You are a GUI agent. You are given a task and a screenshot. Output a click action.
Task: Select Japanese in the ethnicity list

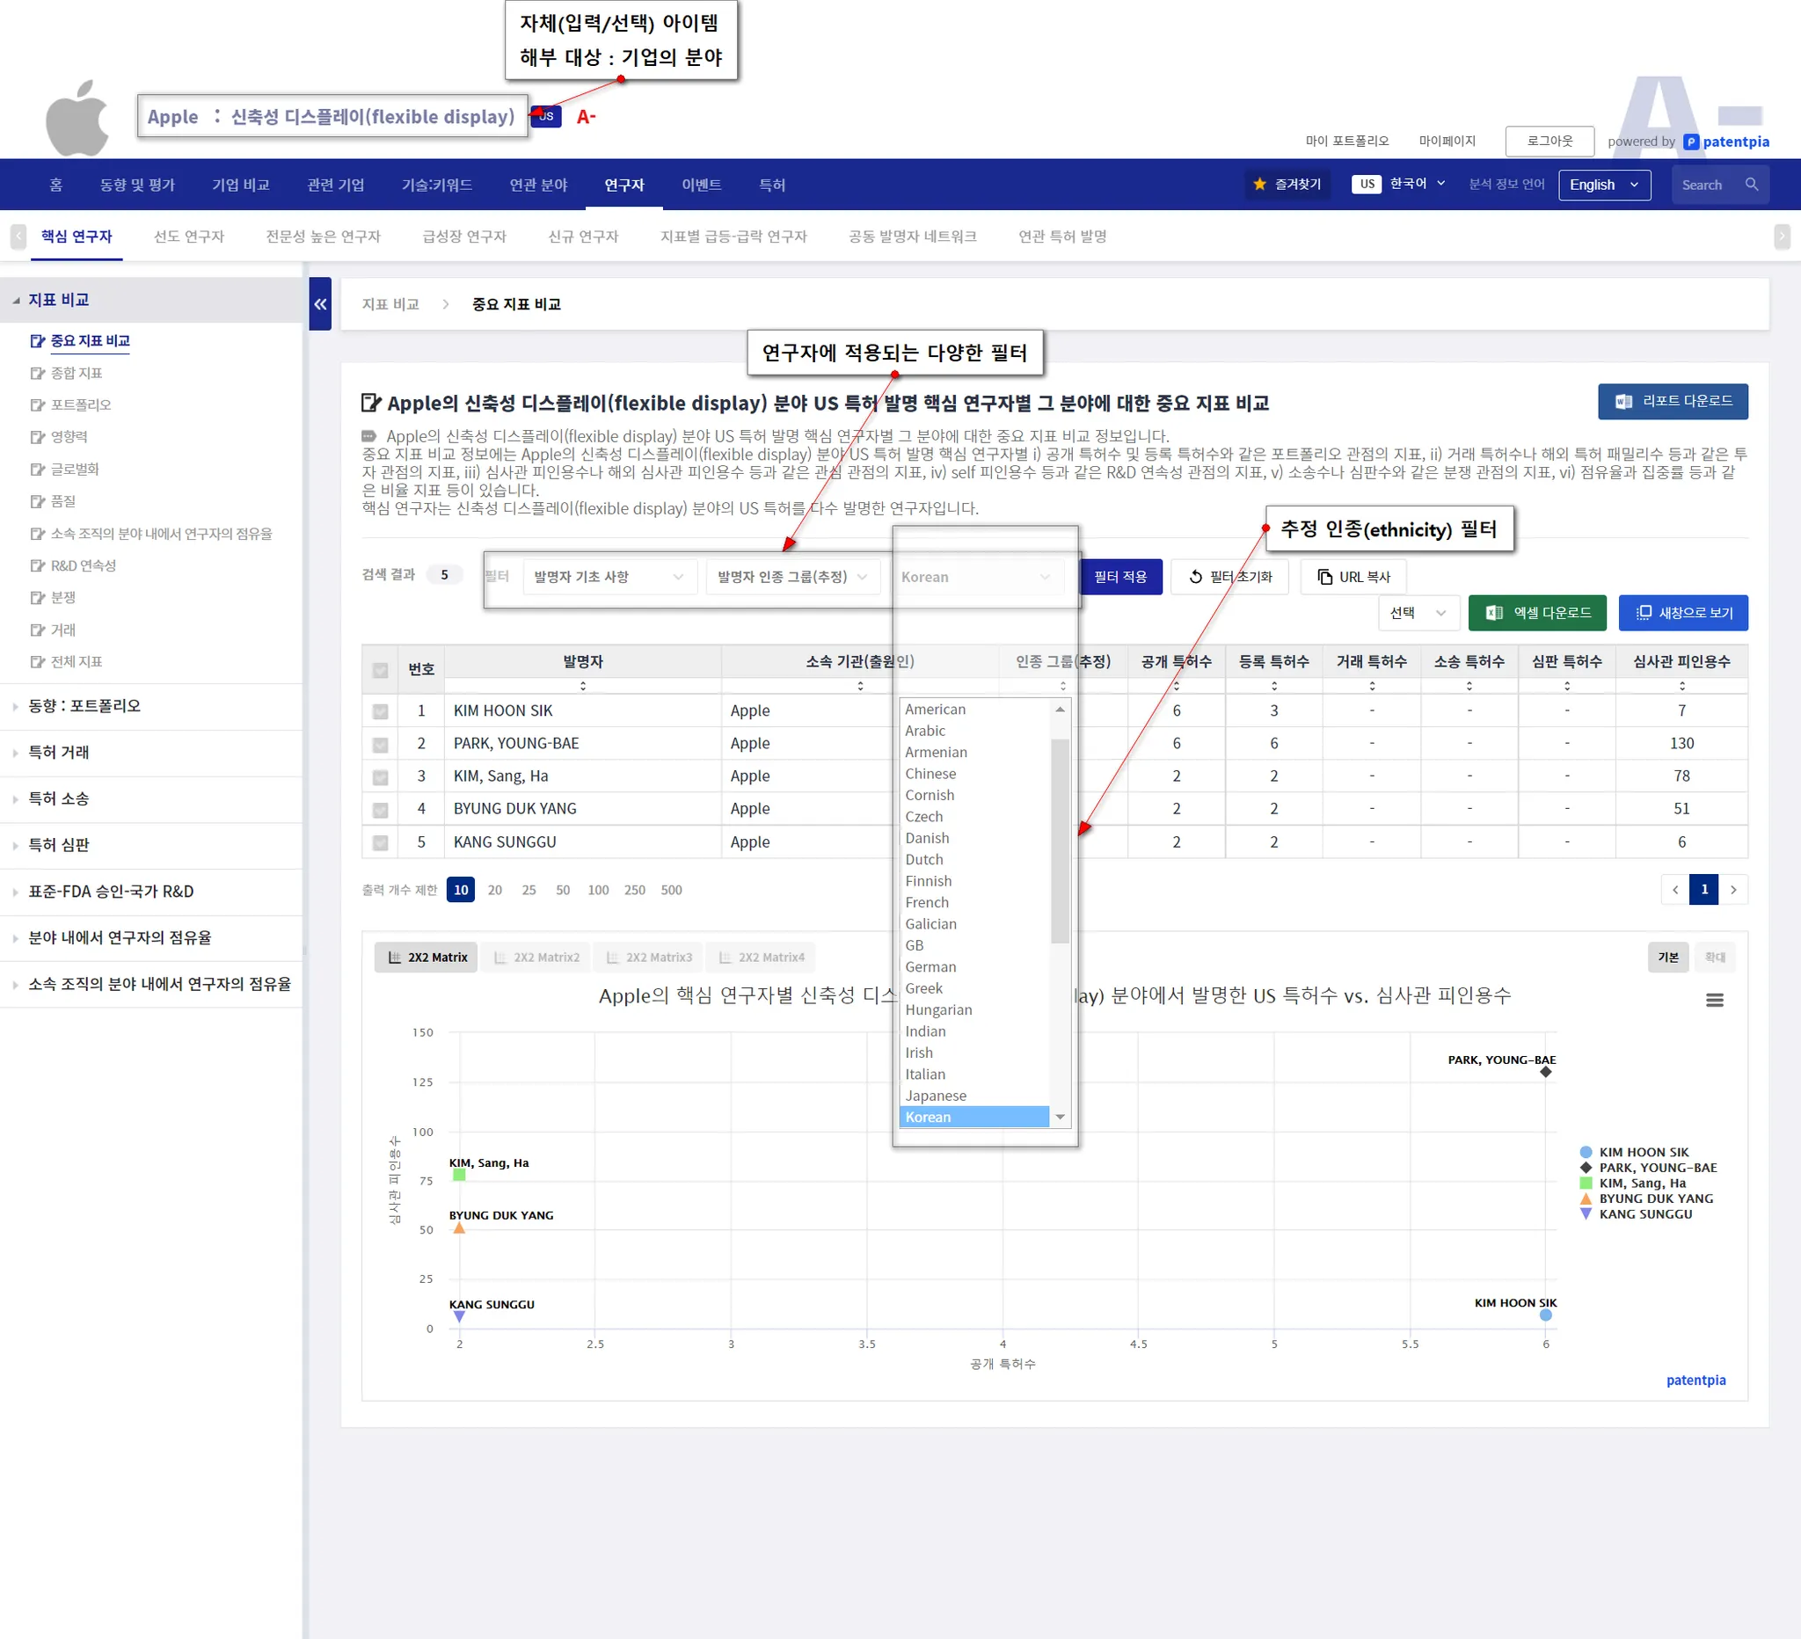(x=936, y=1096)
